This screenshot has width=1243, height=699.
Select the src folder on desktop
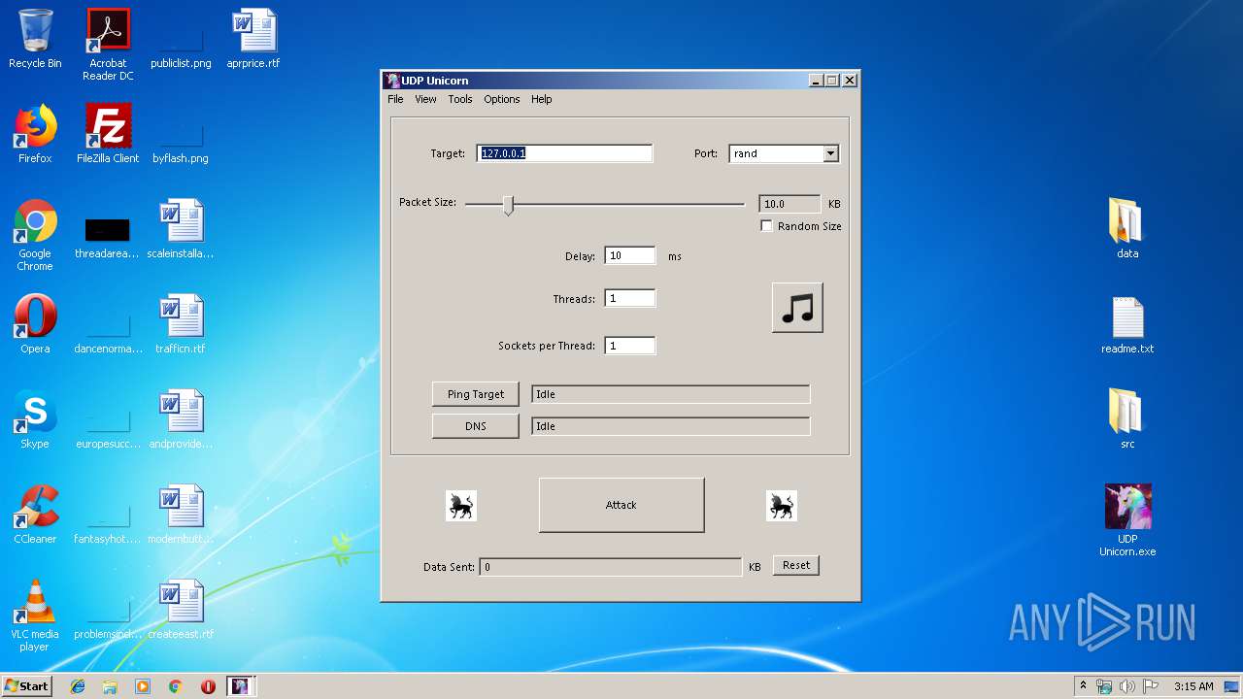pyautogui.click(x=1127, y=419)
